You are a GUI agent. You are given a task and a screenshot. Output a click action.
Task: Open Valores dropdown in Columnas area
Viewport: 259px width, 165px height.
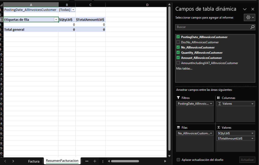[252, 104]
